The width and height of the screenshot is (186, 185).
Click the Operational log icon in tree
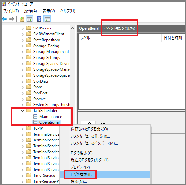tap(35, 122)
